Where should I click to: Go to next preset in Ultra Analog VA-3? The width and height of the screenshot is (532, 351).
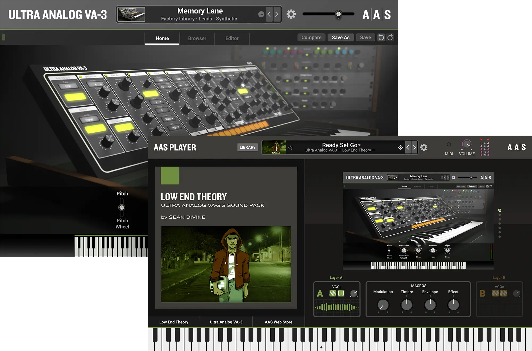(277, 14)
